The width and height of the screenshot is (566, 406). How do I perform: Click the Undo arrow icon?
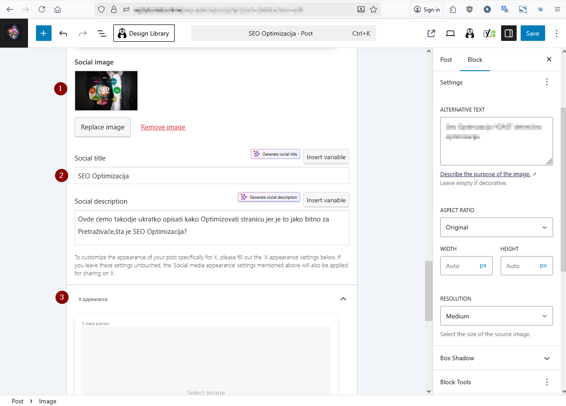[63, 33]
